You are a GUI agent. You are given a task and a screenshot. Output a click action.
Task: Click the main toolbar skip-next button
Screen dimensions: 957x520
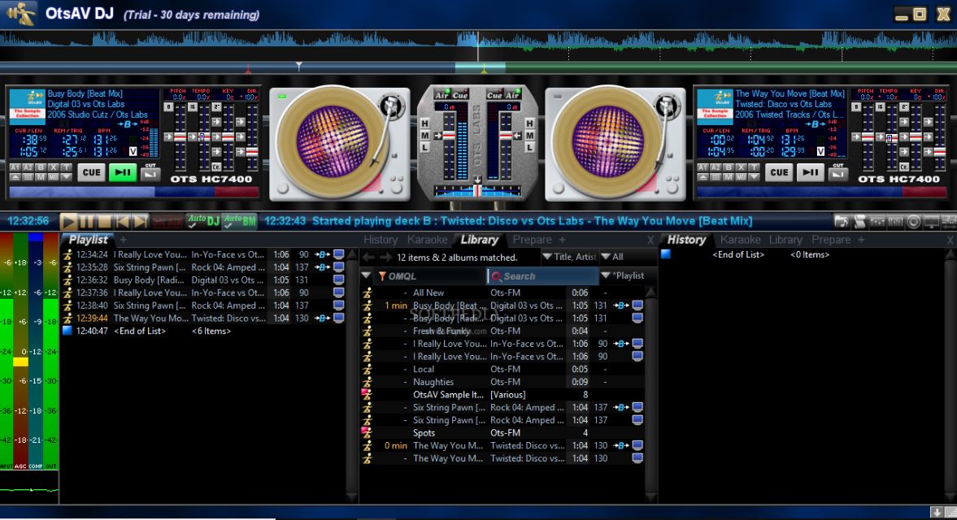(x=141, y=221)
